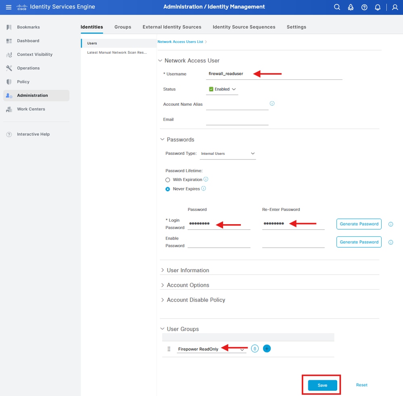403x396 pixels.
Task: Open the Firepower ReadOnly group dropdown
Action: click(211, 349)
